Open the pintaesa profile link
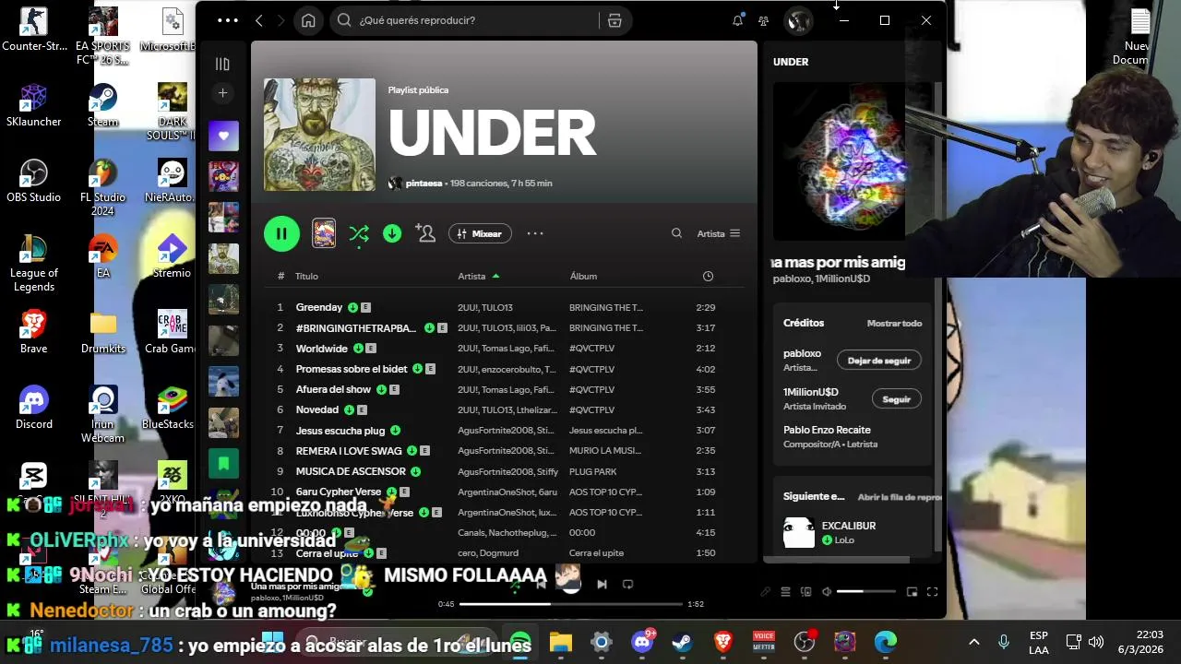The width and height of the screenshot is (1181, 664). coord(423,184)
